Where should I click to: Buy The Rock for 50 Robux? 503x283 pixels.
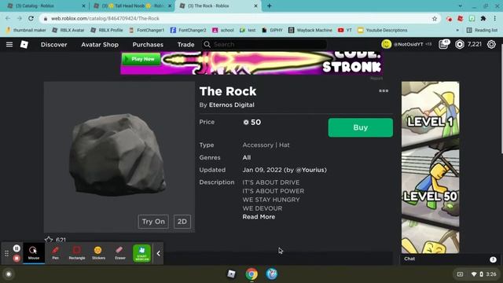tap(360, 127)
